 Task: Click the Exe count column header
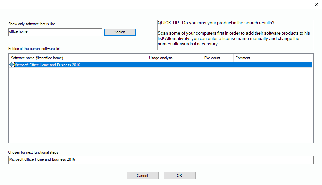pos(212,58)
